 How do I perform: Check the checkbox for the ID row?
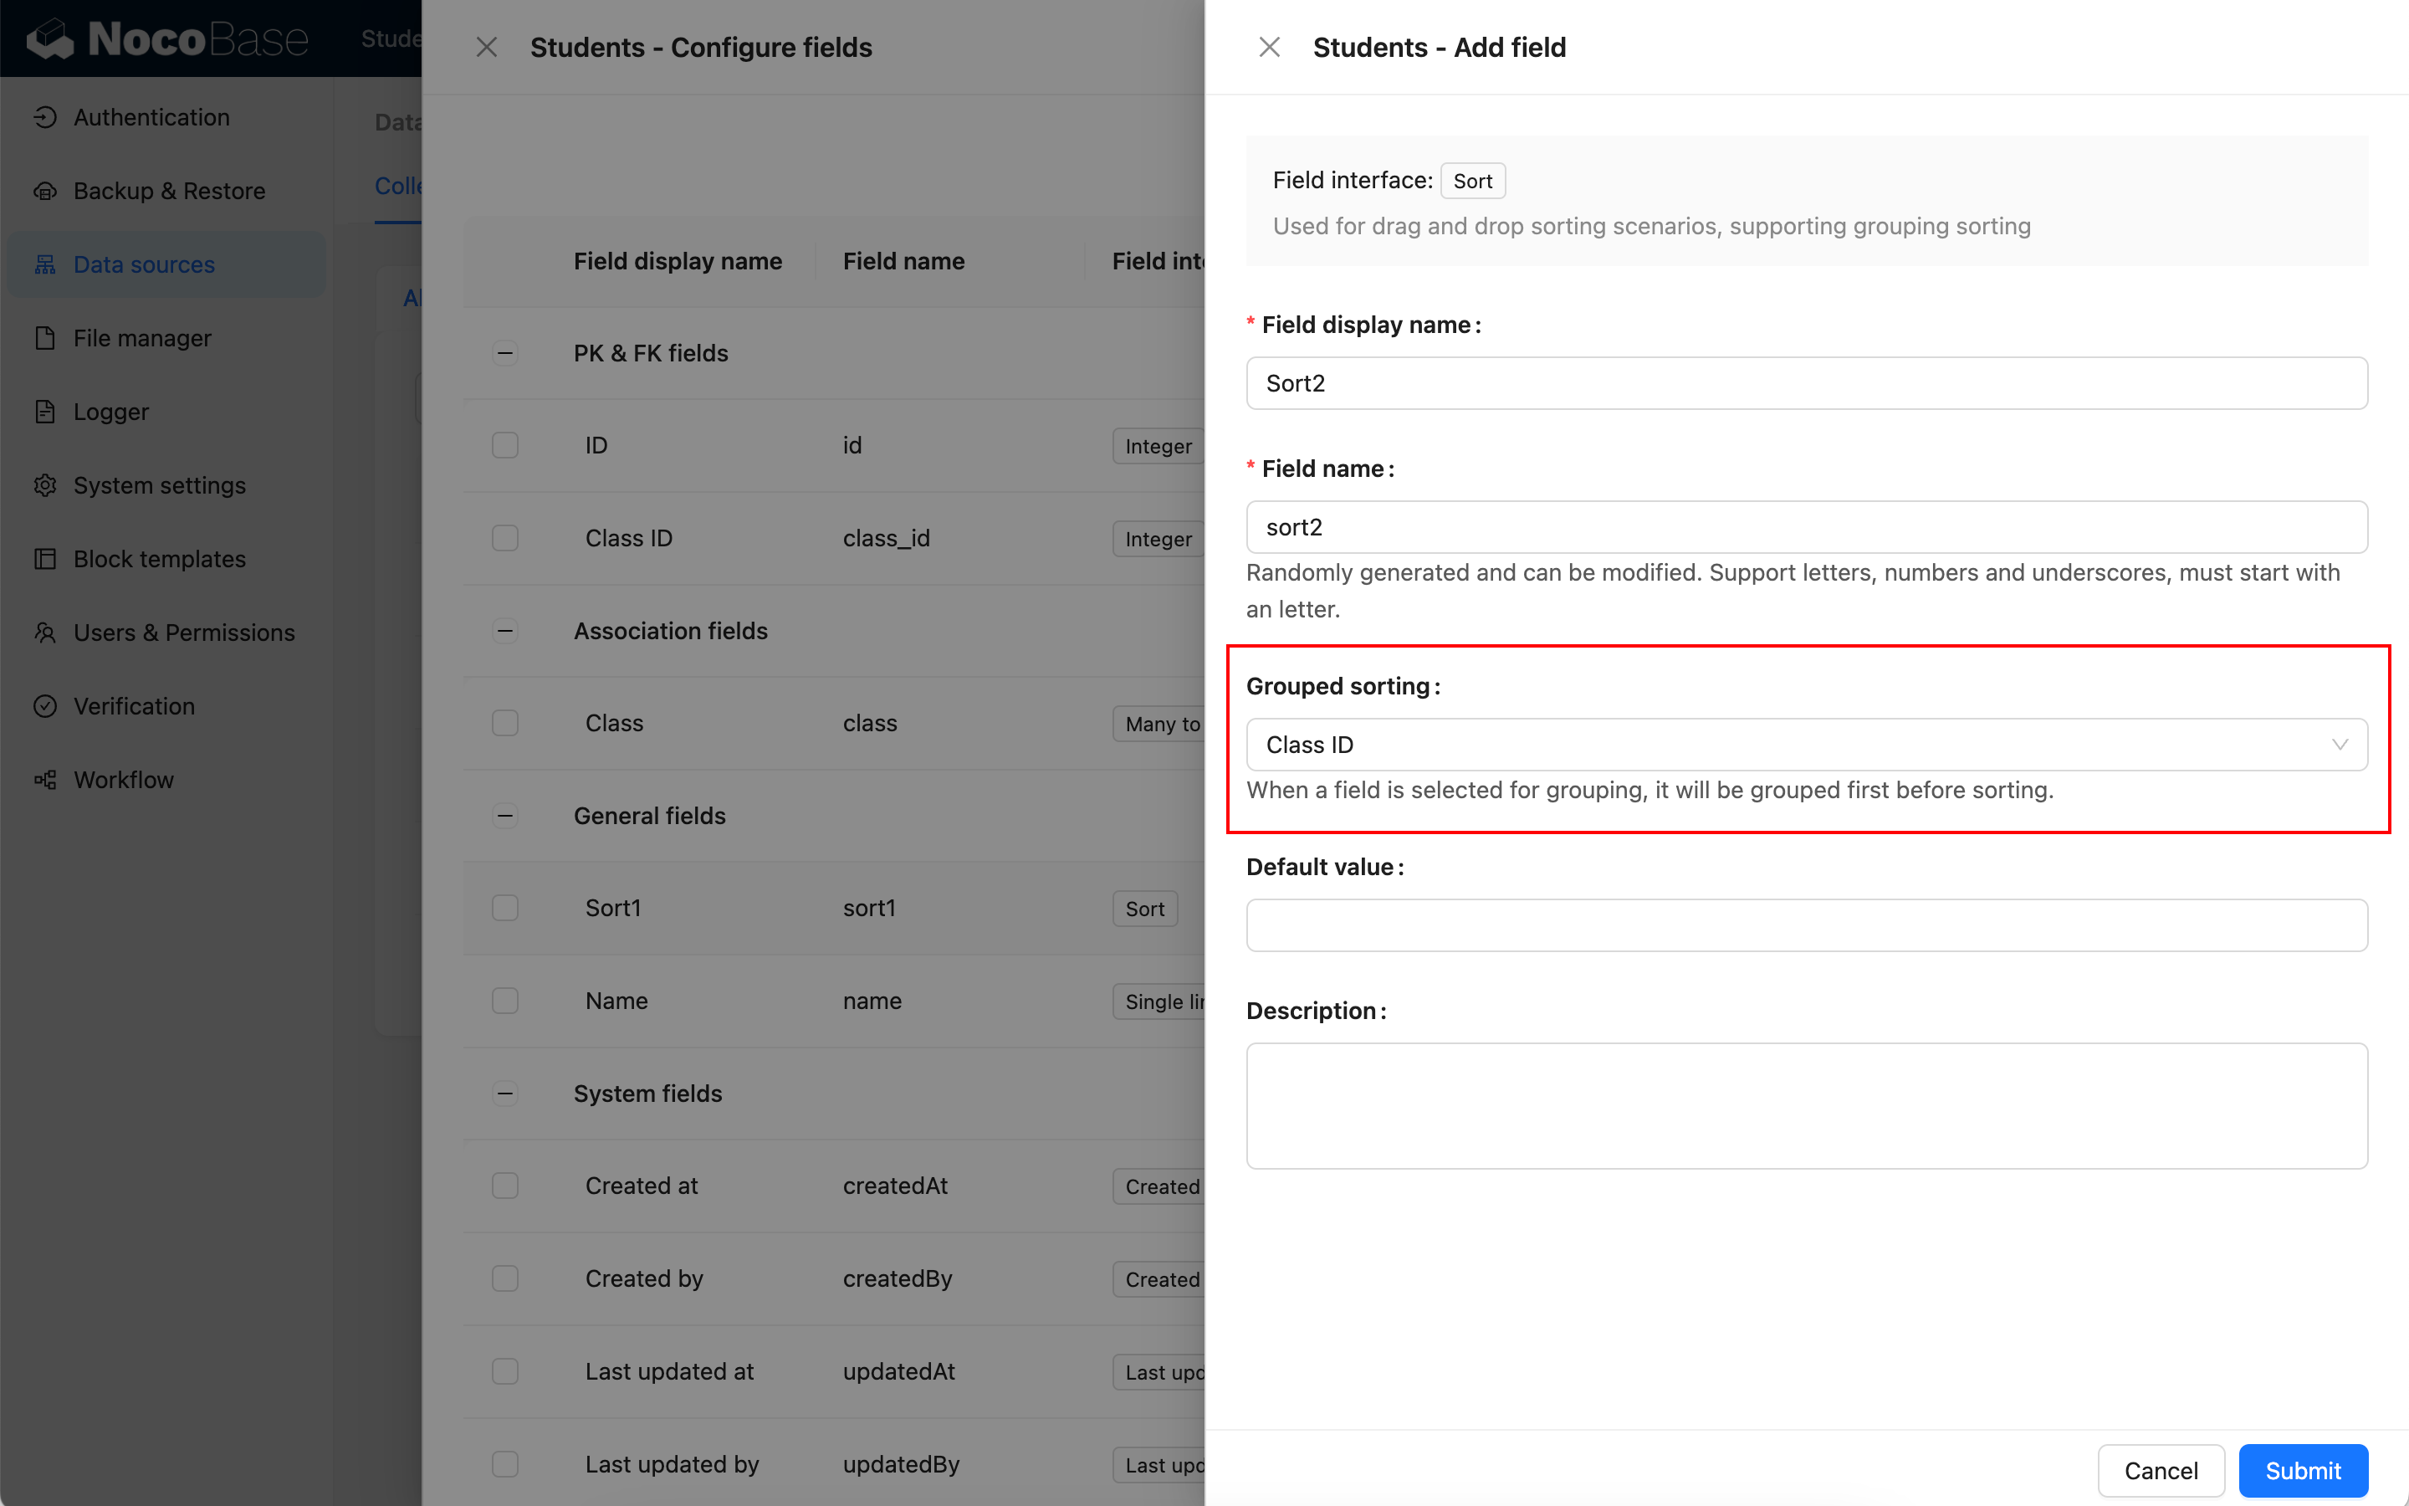click(506, 445)
